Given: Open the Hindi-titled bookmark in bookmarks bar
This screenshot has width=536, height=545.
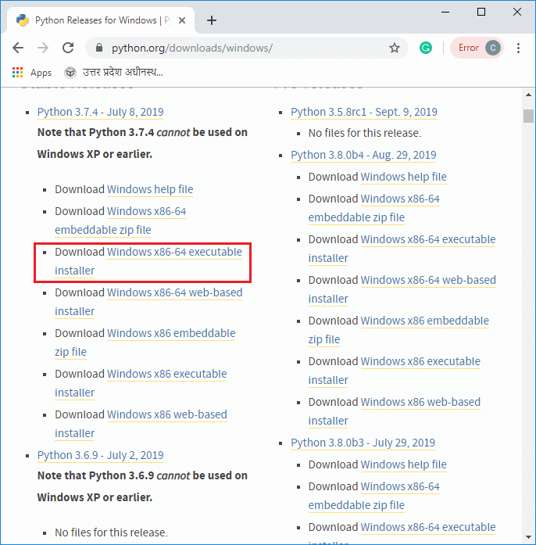Looking at the screenshot, I should click(x=114, y=73).
